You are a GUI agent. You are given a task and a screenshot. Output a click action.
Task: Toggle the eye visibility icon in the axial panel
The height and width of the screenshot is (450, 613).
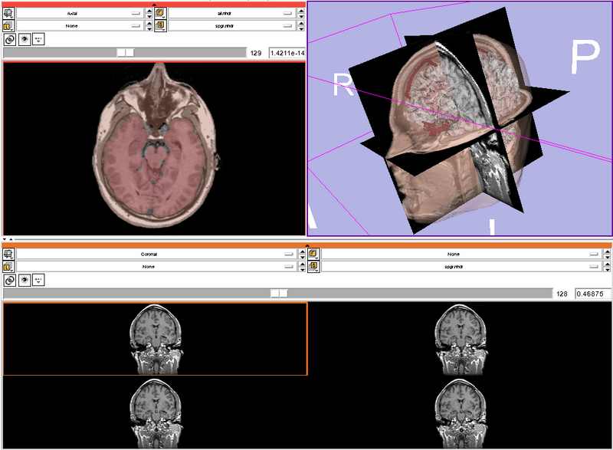(24, 38)
